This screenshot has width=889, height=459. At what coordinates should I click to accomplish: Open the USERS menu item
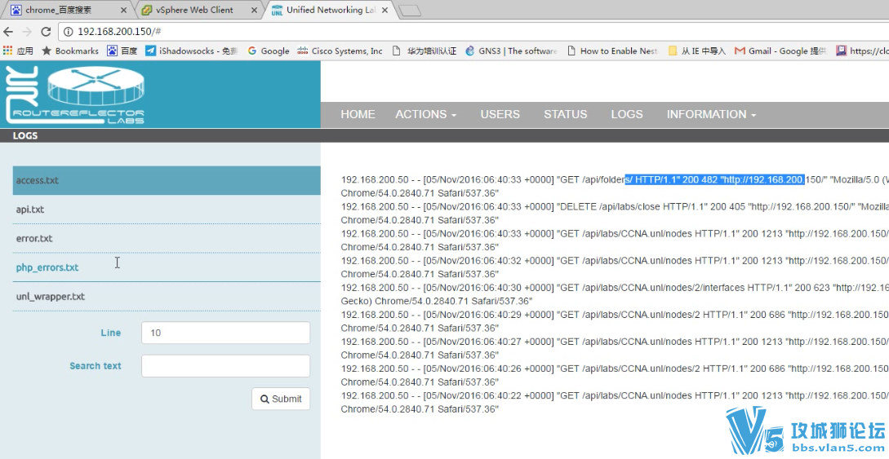(x=500, y=114)
